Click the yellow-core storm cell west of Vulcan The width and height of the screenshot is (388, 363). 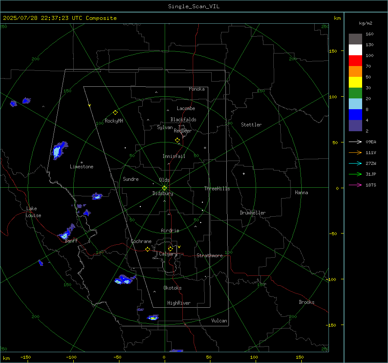tap(153, 317)
